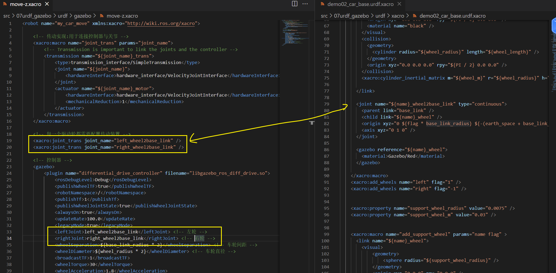556x273 pixels.
Task: Click the xacro file icon in move-z.xacro breadcrumb
Action: (102, 16)
